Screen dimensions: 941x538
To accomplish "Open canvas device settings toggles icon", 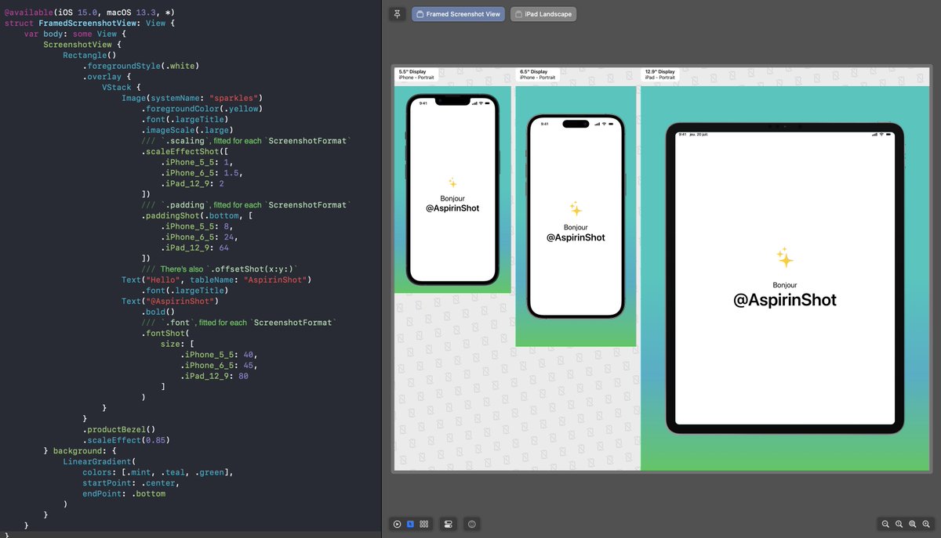I will 448,524.
